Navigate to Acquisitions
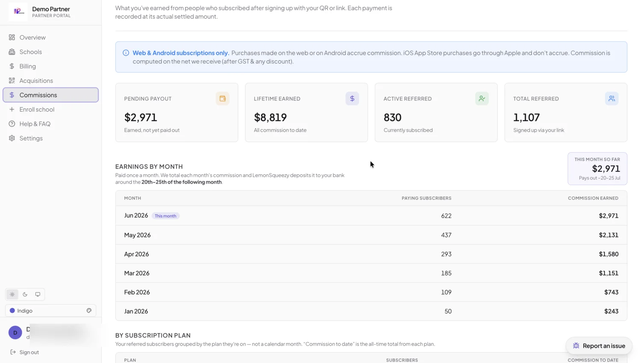The width and height of the screenshot is (641, 363). 51,81
